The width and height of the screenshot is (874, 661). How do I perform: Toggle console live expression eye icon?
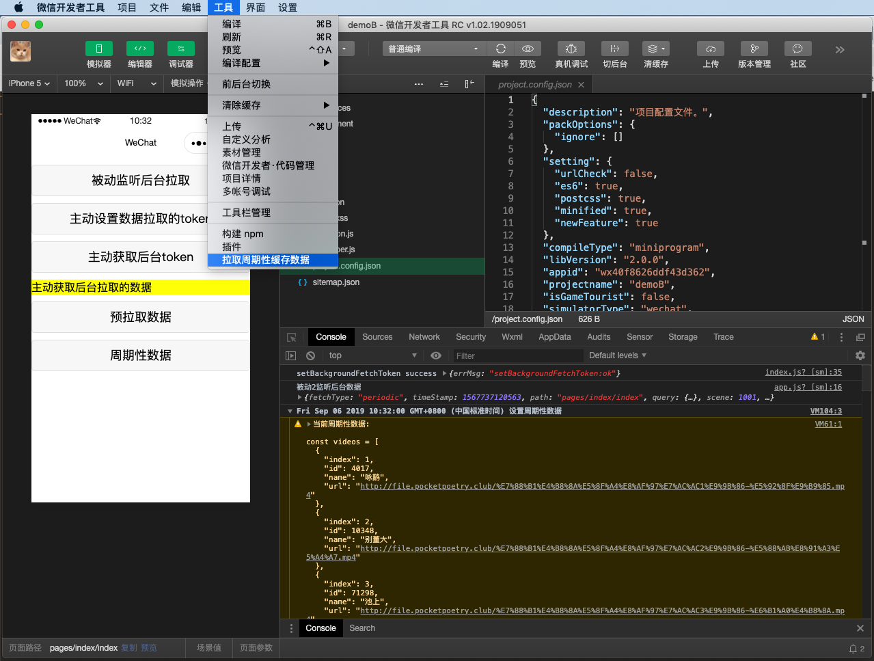click(436, 355)
